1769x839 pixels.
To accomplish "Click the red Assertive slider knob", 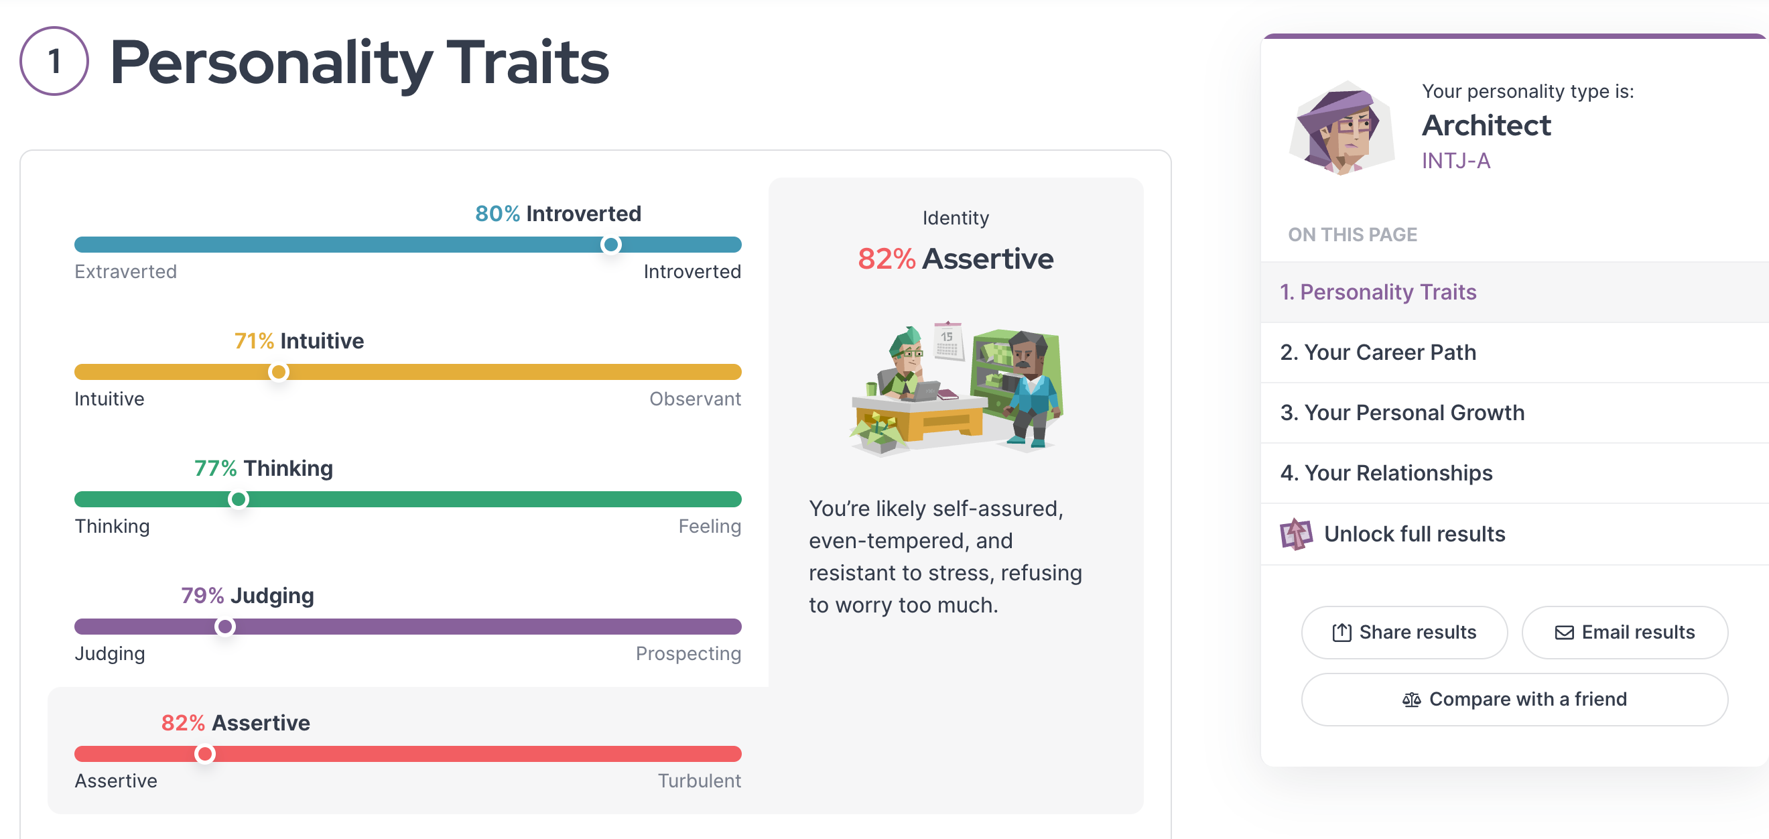I will click(204, 754).
